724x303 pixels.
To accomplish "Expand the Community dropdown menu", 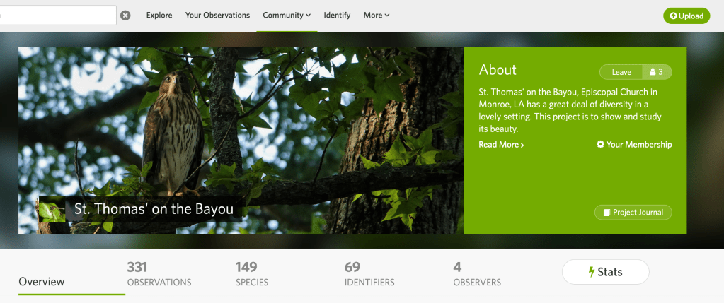I will pos(287,16).
